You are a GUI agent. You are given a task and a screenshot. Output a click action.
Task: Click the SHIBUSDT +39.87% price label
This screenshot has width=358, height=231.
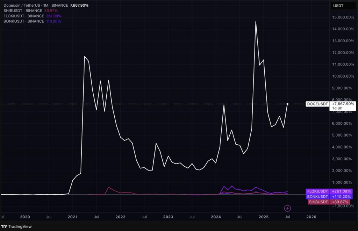pyautogui.click(x=329, y=202)
